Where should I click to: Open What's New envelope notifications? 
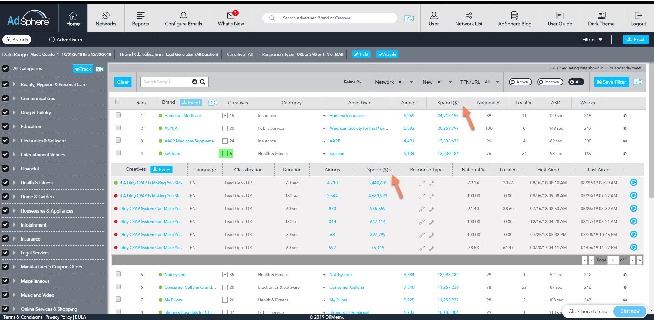click(x=232, y=15)
